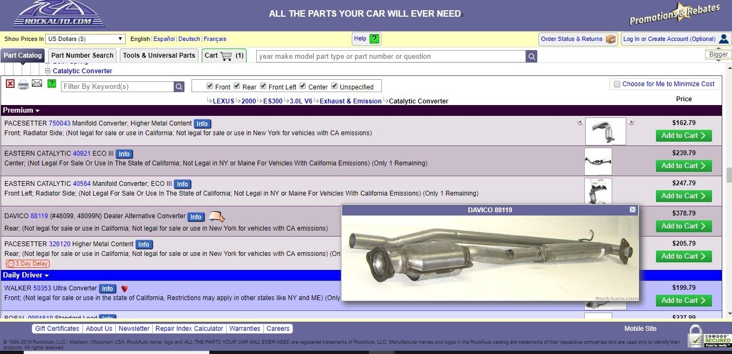Uncheck the Front Left checkbox
The width and height of the screenshot is (732, 354).
(263, 86)
